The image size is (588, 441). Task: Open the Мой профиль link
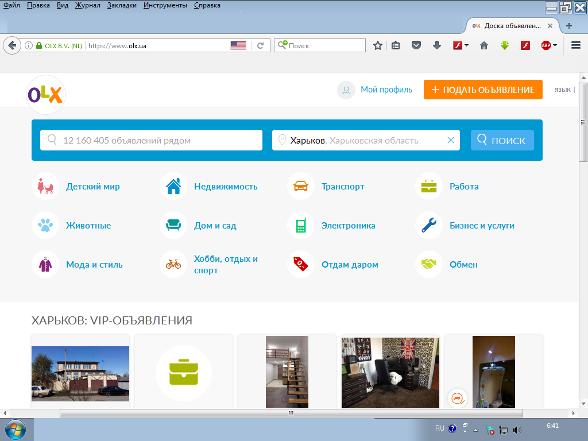click(386, 90)
